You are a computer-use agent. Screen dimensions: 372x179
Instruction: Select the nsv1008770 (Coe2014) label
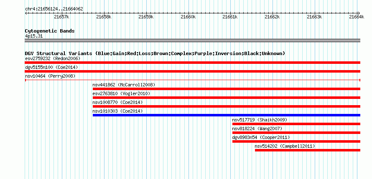[x=117, y=102]
